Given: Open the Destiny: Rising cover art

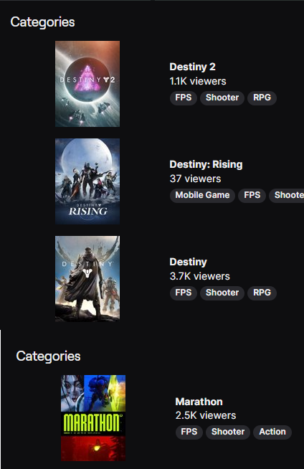Looking at the screenshot, I should pyautogui.click(x=87, y=181).
